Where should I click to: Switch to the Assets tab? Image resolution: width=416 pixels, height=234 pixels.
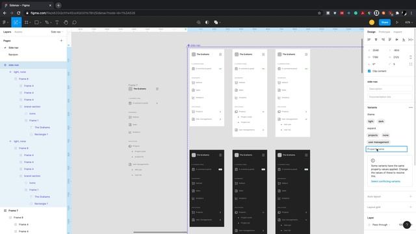18,32
